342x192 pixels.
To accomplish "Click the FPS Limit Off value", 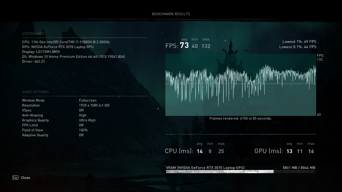I will (x=81, y=125).
